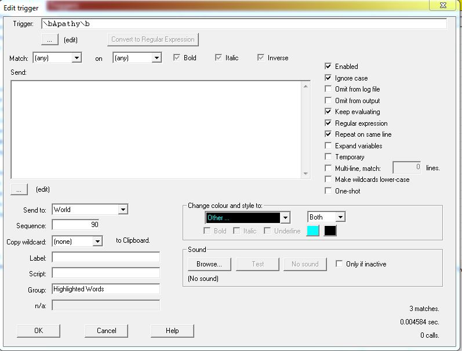Image resolution: width=462 pixels, height=351 pixels.
Task: Click the Script input field
Action: (106, 273)
